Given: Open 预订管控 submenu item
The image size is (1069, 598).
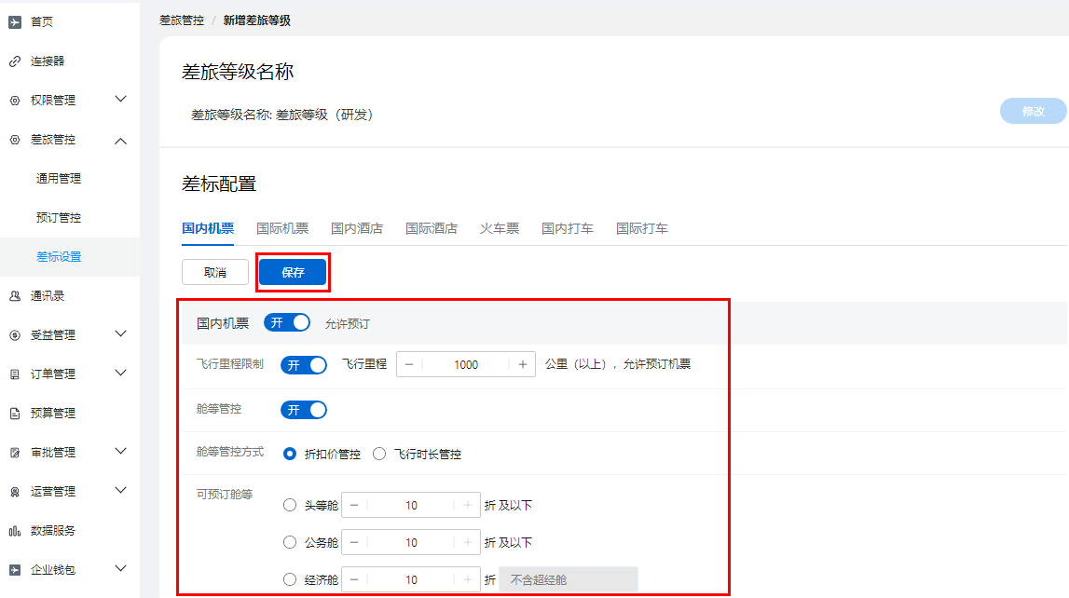Looking at the screenshot, I should click(59, 218).
